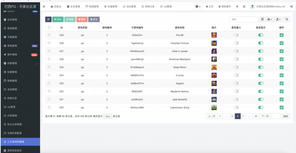Image resolution: width=296 pixels, height=153 pixels.
Task: Click the 搜索 search input field
Action: [x=244, y=19]
